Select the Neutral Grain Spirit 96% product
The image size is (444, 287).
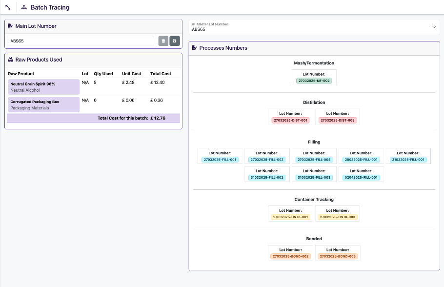[x=43, y=87]
